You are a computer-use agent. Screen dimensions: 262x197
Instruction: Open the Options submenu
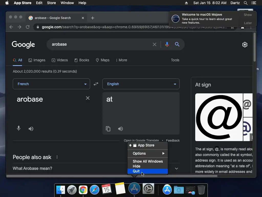[x=148, y=153]
